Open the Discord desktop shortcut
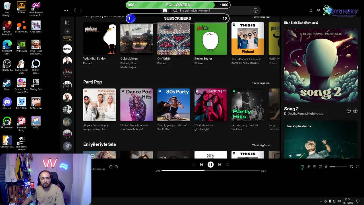Image resolution: width=364 pixels, height=205 pixels. tap(7, 103)
